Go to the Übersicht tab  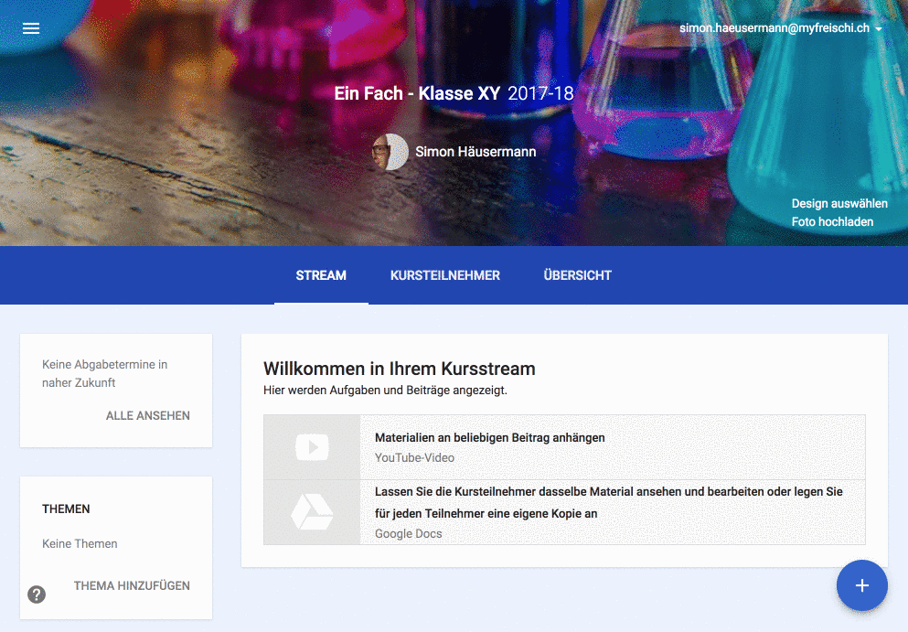point(577,275)
